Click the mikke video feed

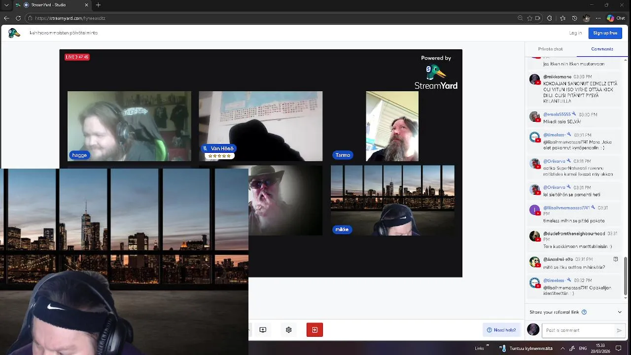tap(392, 200)
